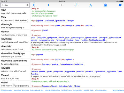Follow the "sentiment" synonym link
Image resolution: width=124 pixels, height=93 pixels.
click(49, 21)
